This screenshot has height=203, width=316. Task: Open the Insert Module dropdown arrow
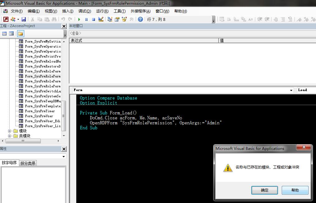pyautogui.click(x=18, y=19)
